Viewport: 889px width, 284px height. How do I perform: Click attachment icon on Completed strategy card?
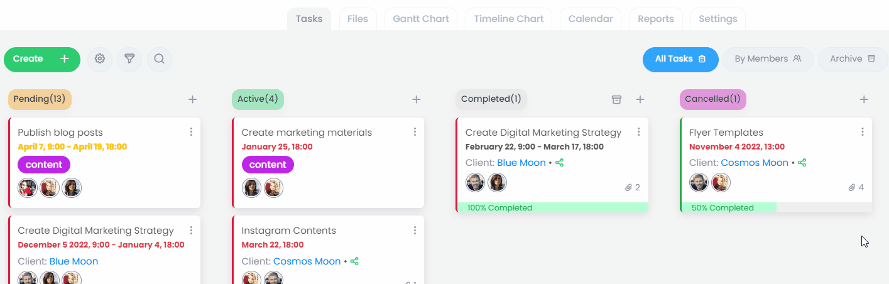(628, 187)
